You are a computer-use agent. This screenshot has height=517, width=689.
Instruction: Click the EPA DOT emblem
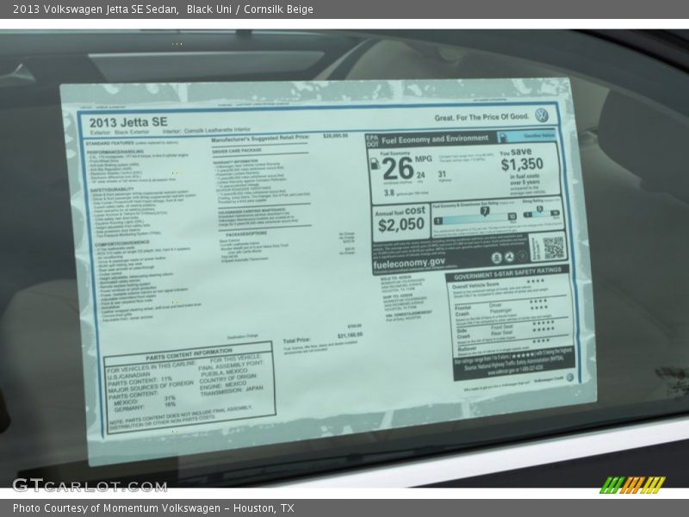[372, 140]
